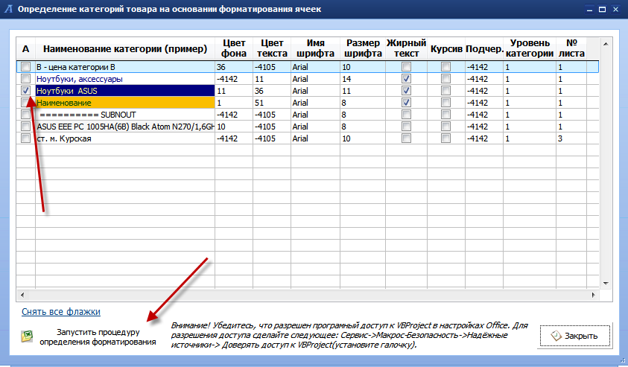
Task: Toggle bold checkbox in the 'Ноутбуки ASUS' row
Action: click(x=406, y=91)
